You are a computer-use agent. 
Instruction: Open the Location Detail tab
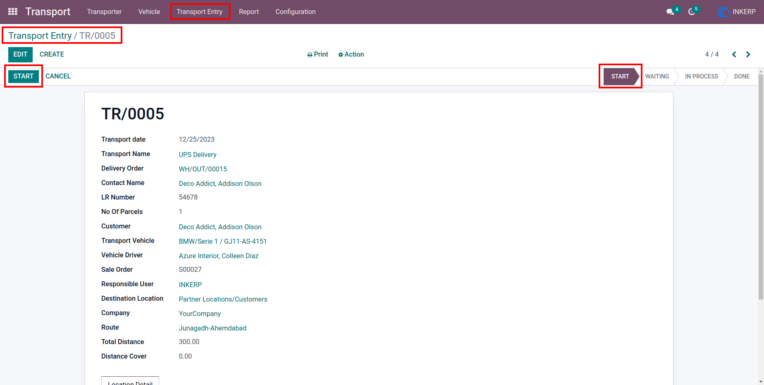(130, 382)
